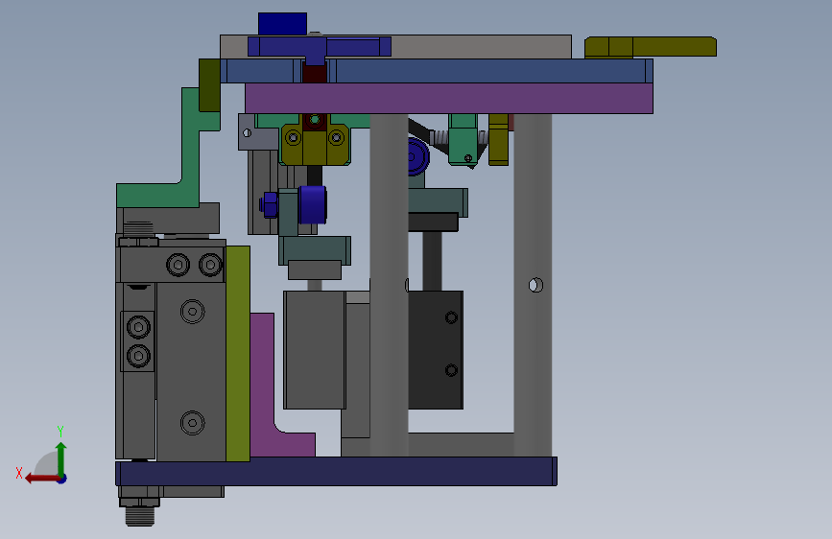Select the blue cylindrical roller beside hex nut
Viewport: 832px width, 539px height.
pos(312,205)
